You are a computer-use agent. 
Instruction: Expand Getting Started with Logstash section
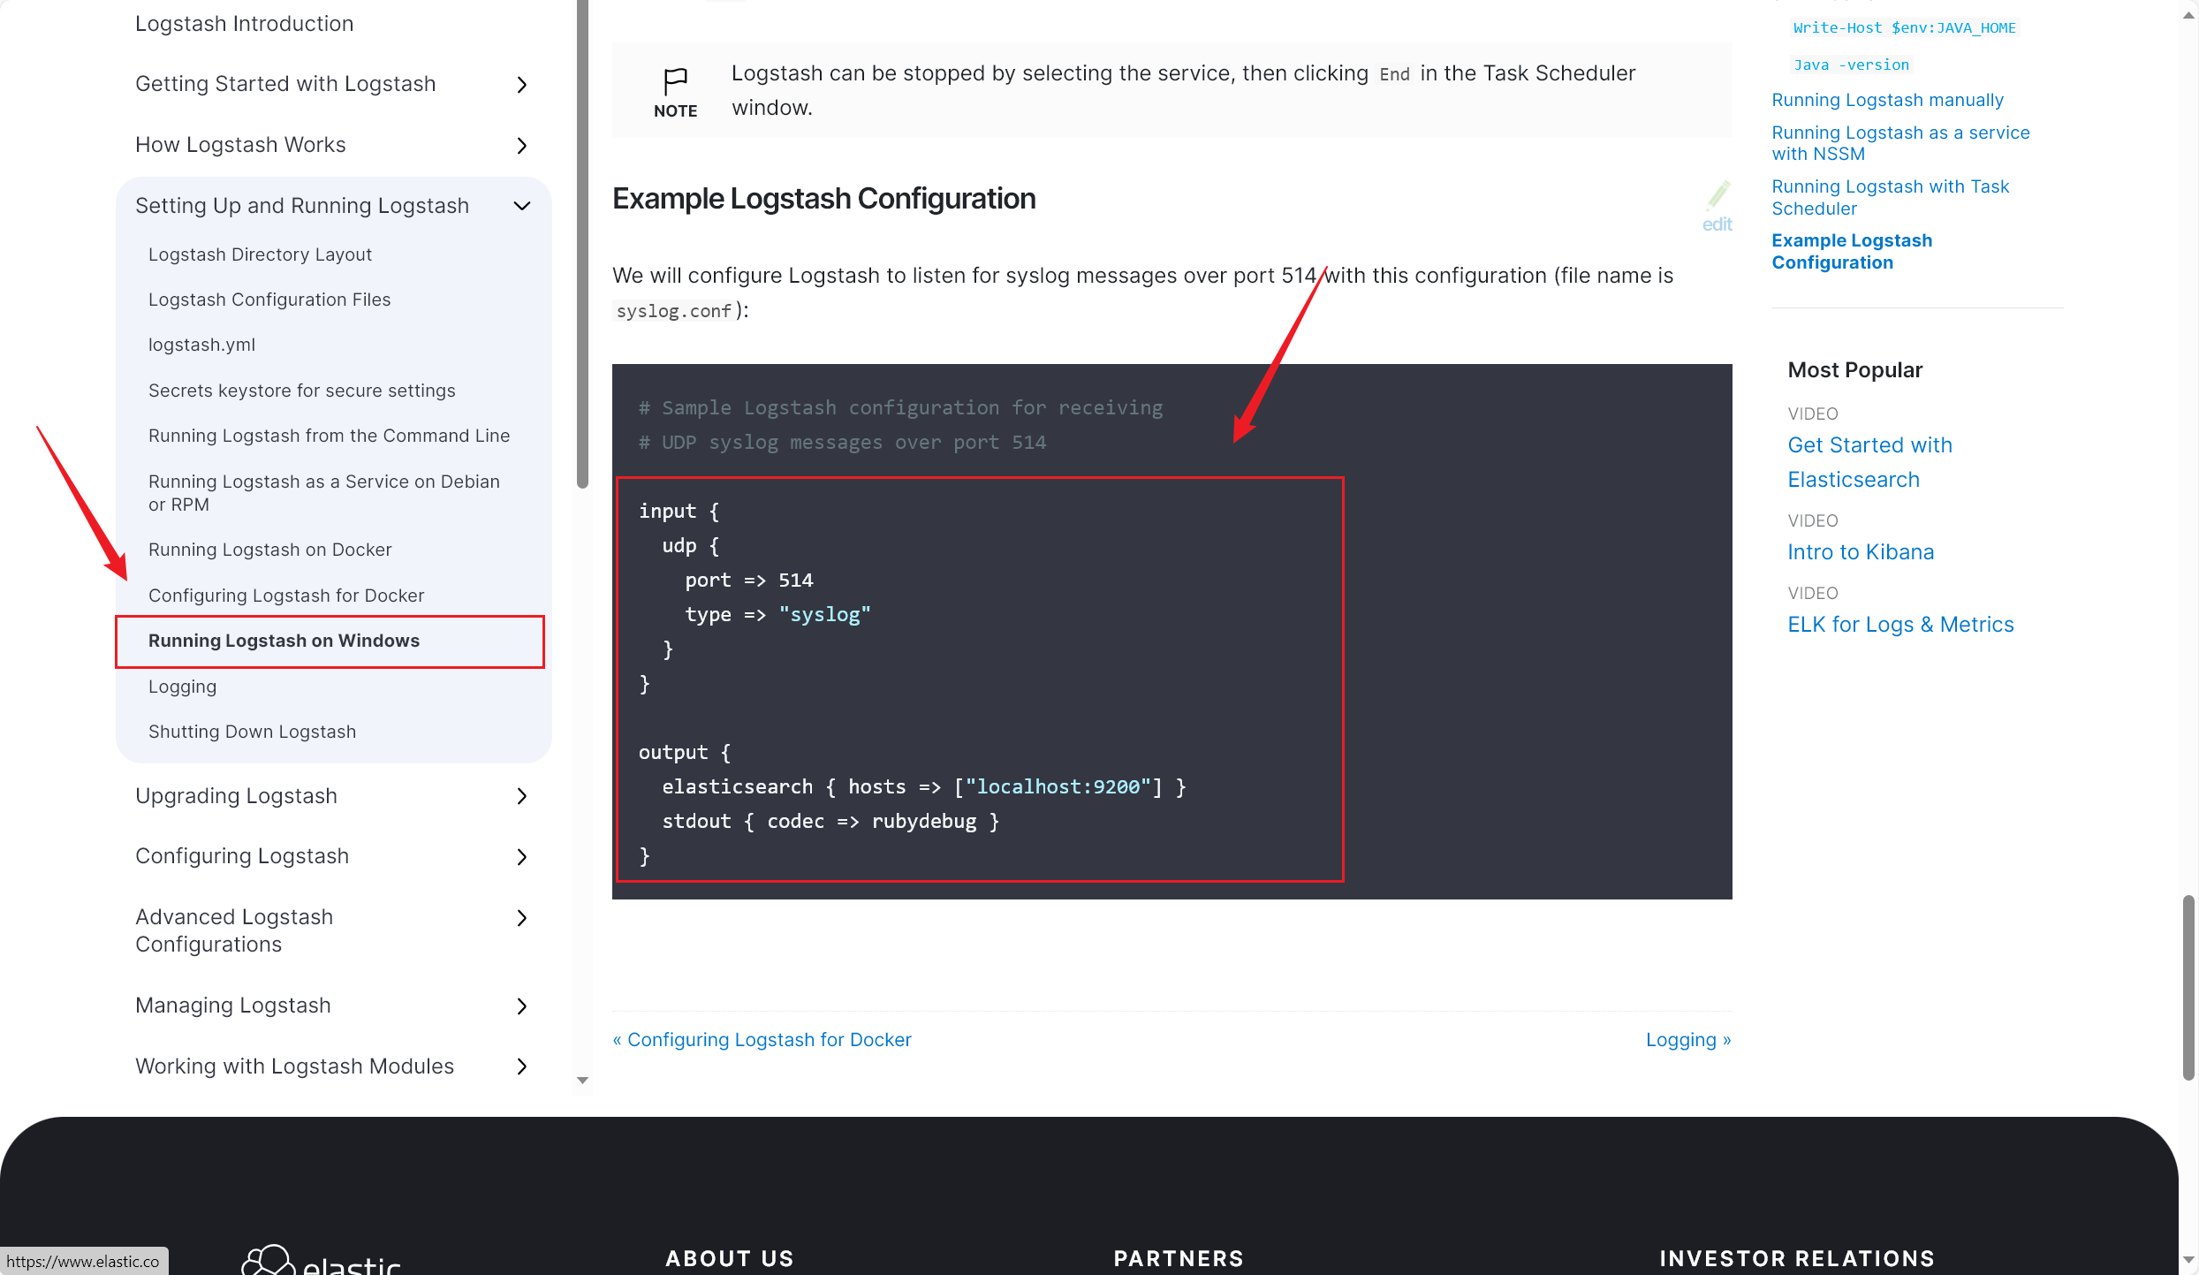522,85
